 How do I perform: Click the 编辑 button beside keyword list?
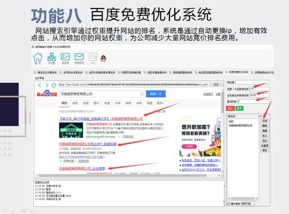point(265,131)
